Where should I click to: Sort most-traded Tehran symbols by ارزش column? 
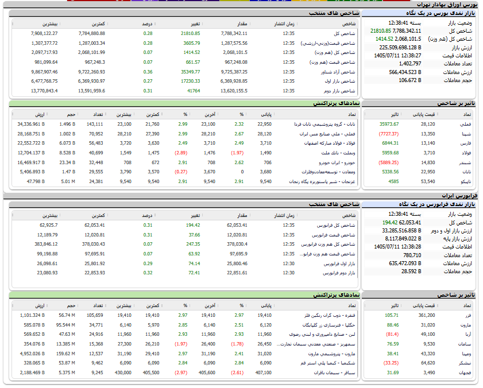click(40, 115)
